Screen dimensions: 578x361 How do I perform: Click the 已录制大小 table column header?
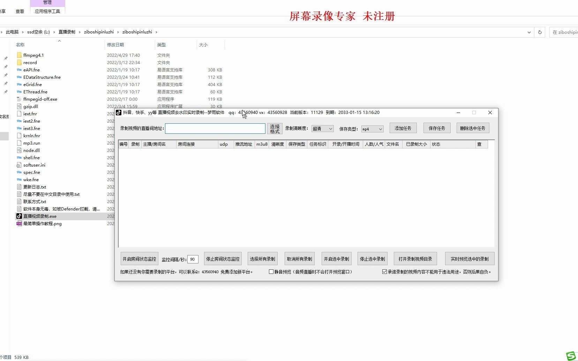click(x=416, y=144)
